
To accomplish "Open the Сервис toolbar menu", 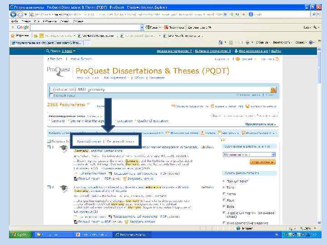I will [301, 42].
